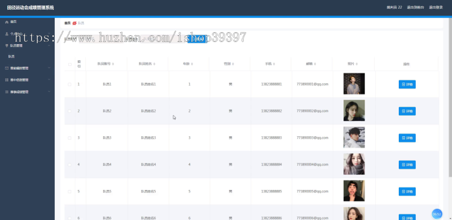Click the 索引 column header
Viewport: 452px width, 220px height.
pyautogui.click(x=79, y=64)
